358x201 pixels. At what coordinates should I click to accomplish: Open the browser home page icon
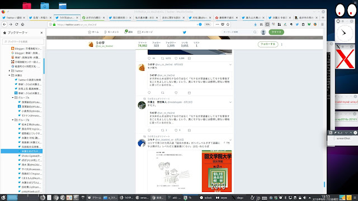(x=22, y=25)
